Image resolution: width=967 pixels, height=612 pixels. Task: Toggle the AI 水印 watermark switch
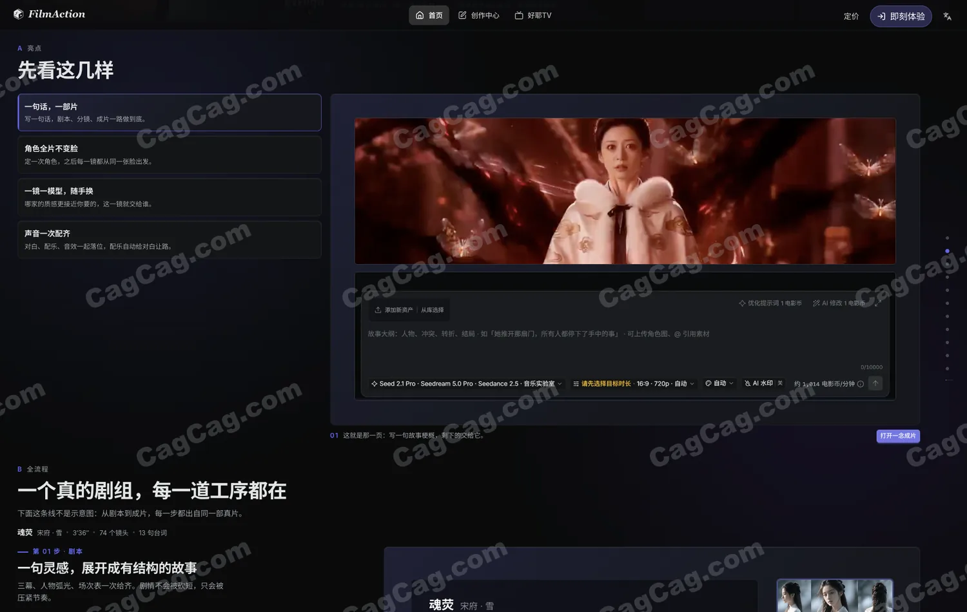click(763, 383)
